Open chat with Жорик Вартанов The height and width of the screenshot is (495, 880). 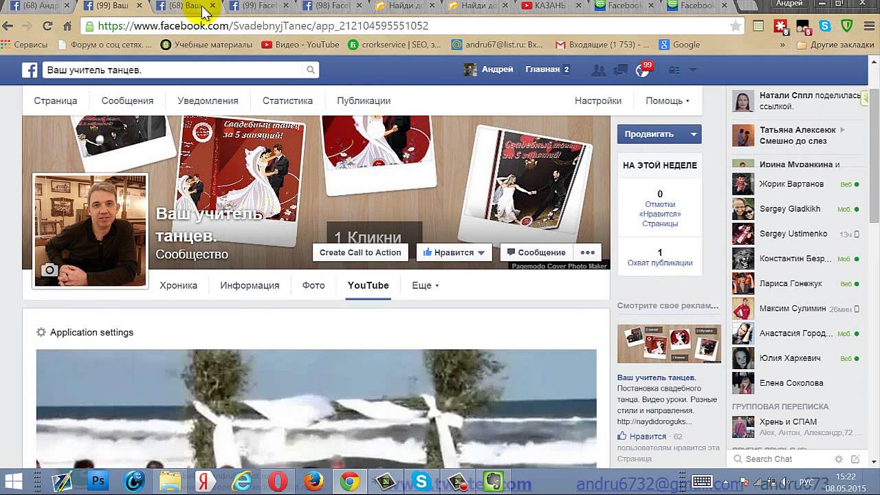click(x=796, y=184)
